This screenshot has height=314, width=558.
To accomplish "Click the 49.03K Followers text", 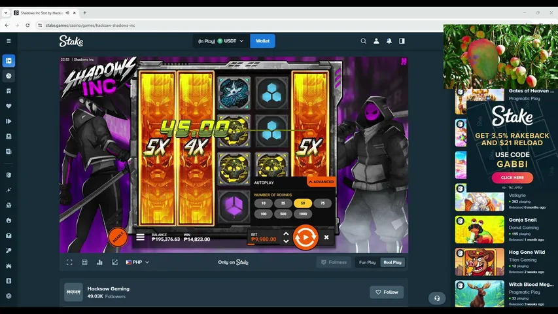I will pyautogui.click(x=107, y=296).
